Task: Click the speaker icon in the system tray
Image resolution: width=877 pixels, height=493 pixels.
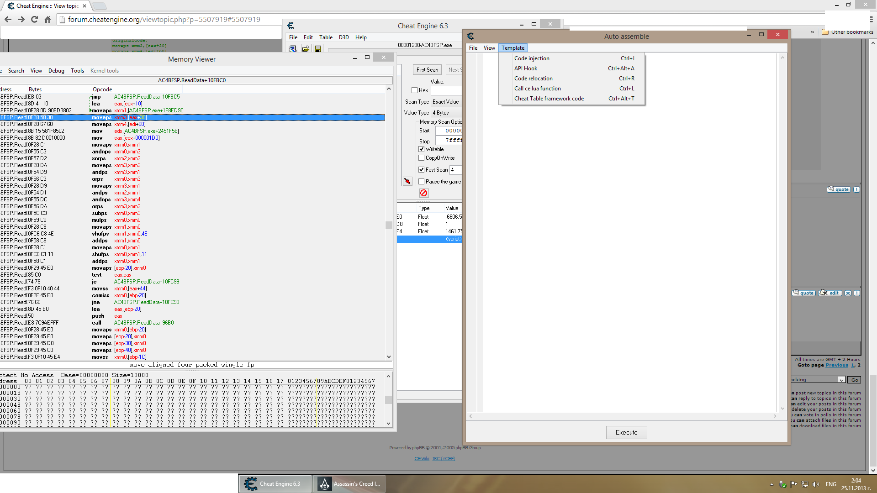Action: (817, 484)
